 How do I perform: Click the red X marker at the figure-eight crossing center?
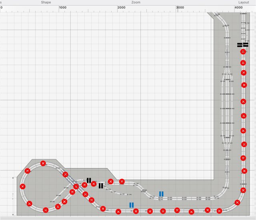click(76, 186)
